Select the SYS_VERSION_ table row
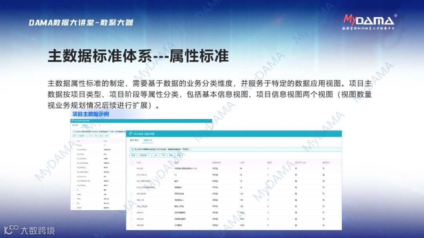The height and width of the screenshot is (238, 424). coord(177,181)
